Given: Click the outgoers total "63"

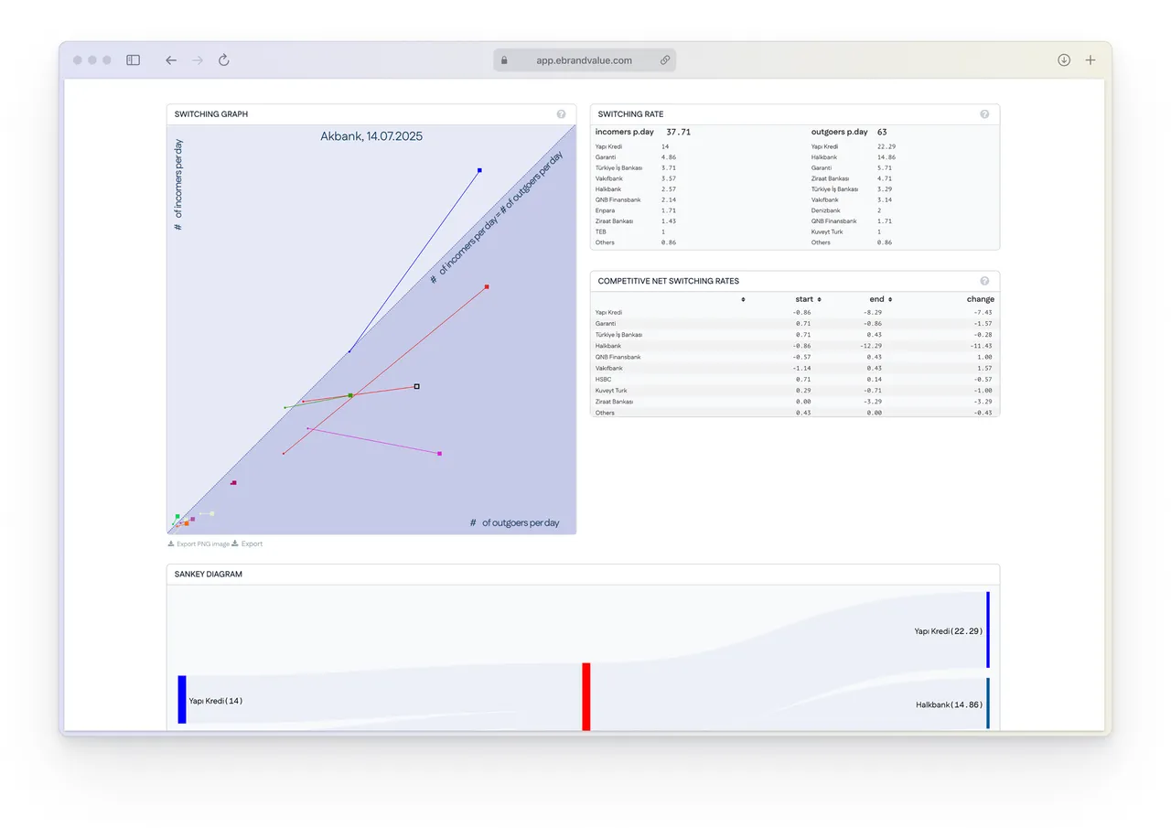Looking at the screenshot, I should pos(882,132).
